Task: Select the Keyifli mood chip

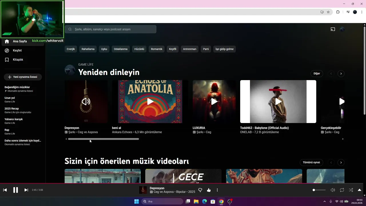Action: 173,49
